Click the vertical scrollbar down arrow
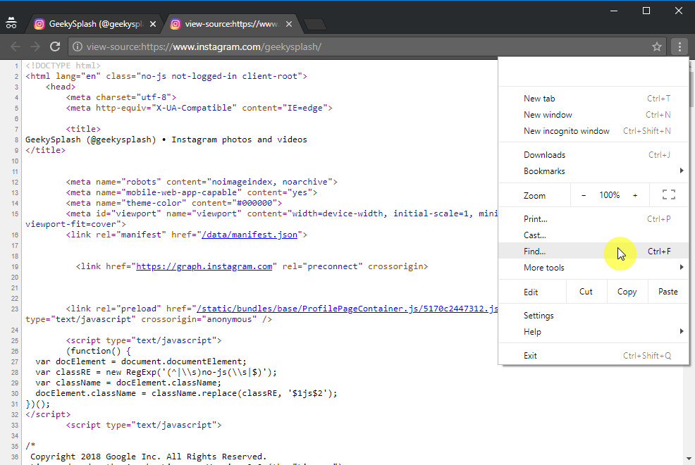Image resolution: width=695 pixels, height=465 pixels. [x=689, y=459]
